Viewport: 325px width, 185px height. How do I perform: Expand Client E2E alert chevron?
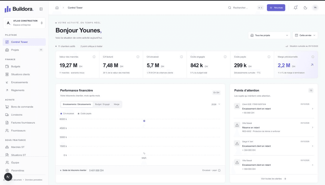pyautogui.click(x=313, y=109)
